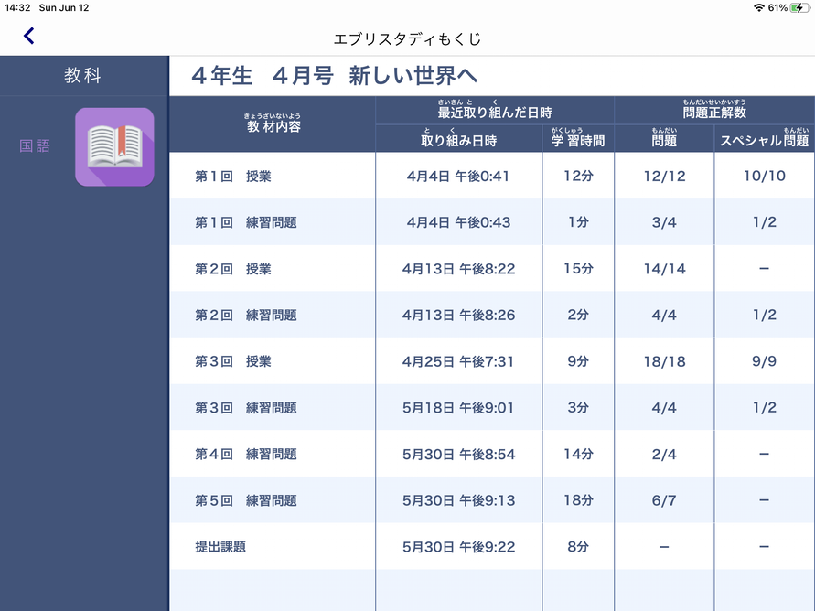Click the 学習時間 column header
The width and height of the screenshot is (815, 611).
pos(578,141)
